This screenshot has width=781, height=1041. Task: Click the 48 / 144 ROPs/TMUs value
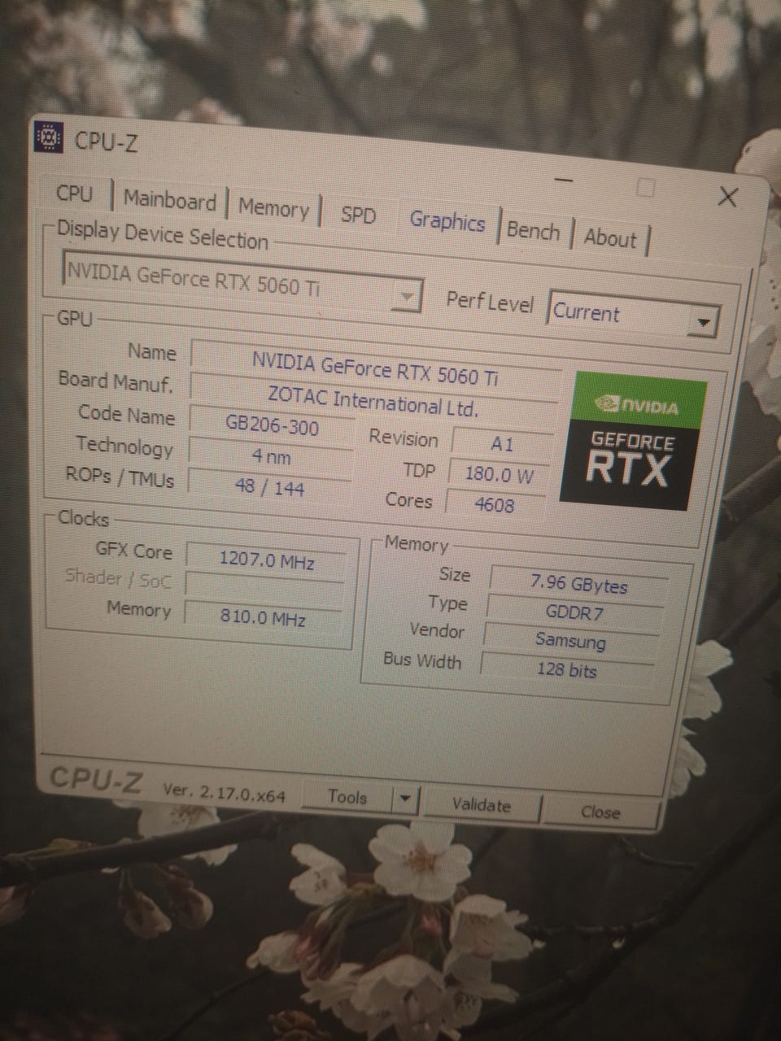tap(270, 487)
